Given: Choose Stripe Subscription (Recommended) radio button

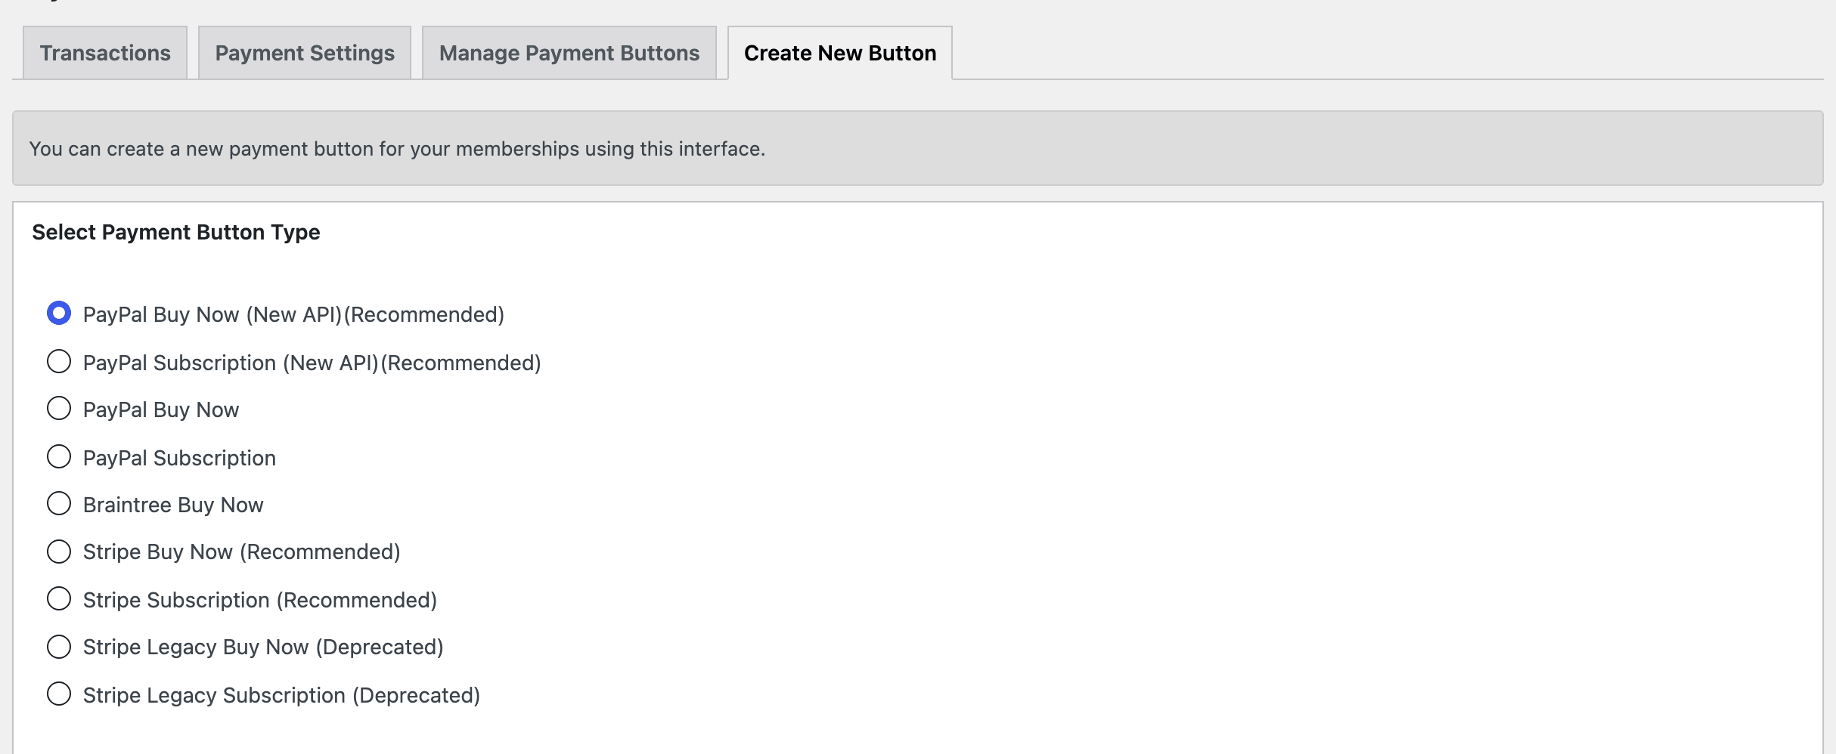Looking at the screenshot, I should [59, 599].
